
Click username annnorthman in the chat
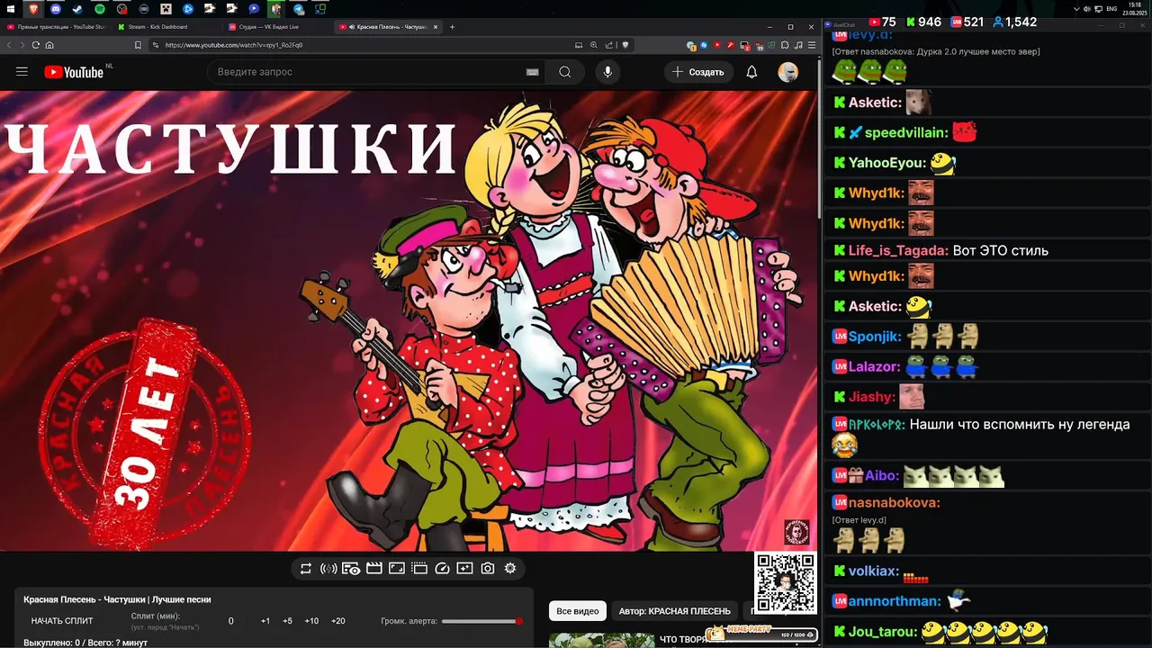(895, 601)
